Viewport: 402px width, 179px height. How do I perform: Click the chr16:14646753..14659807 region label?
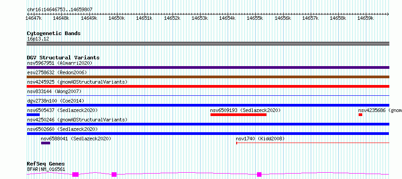tap(60, 10)
